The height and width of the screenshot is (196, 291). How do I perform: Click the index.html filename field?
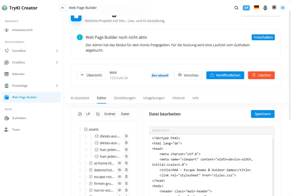point(212,130)
